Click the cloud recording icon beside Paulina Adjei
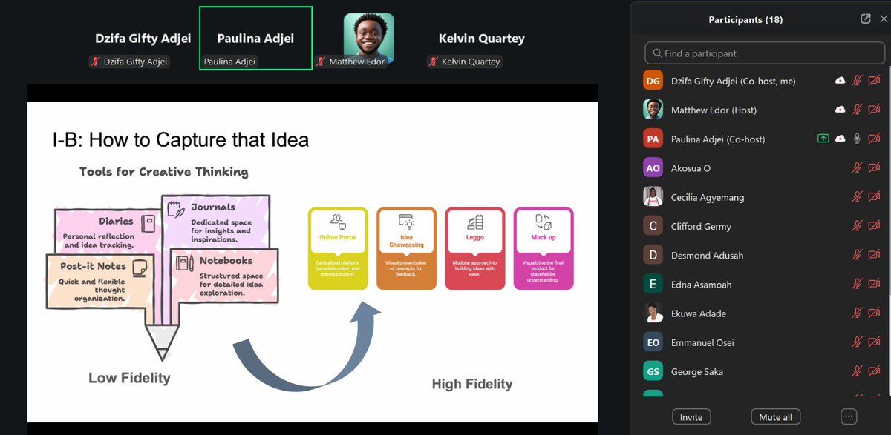This screenshot has width=891, height=435. tap(840, 139)
